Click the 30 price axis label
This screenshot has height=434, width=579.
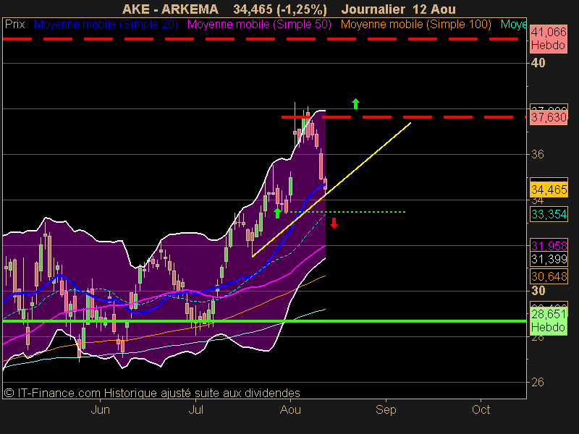click(x=538, y=291)
